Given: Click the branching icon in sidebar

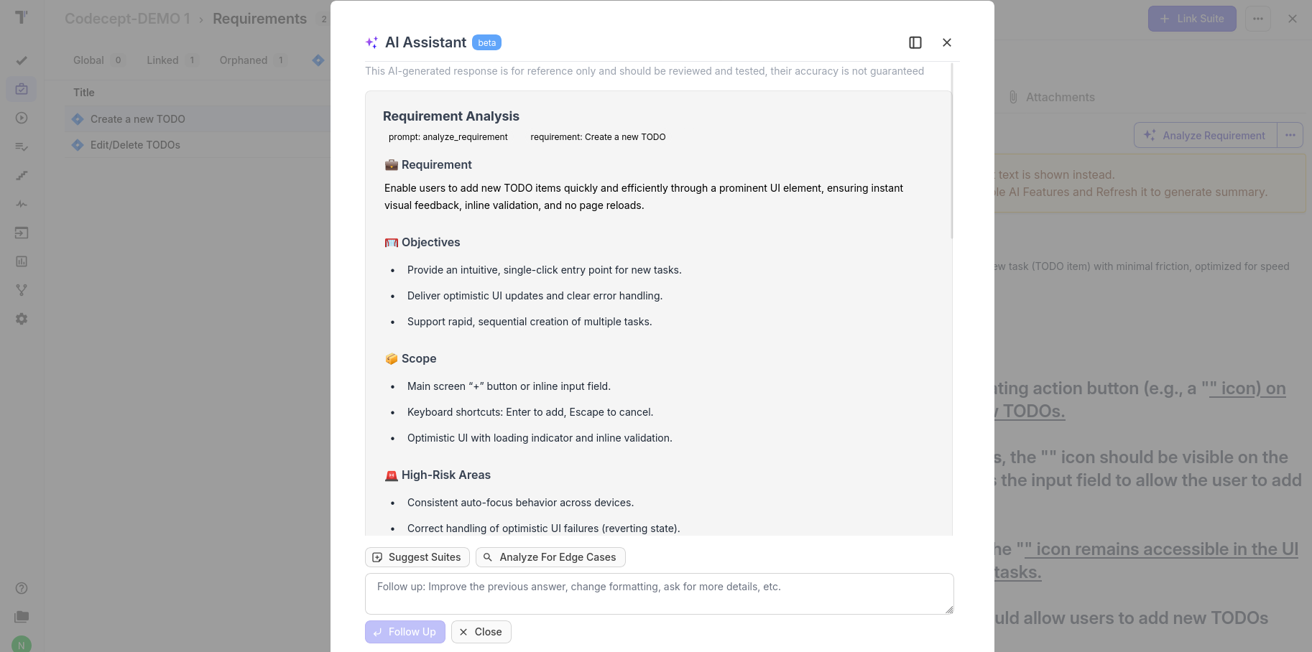Looking at the screenshot, I should 22,290.
